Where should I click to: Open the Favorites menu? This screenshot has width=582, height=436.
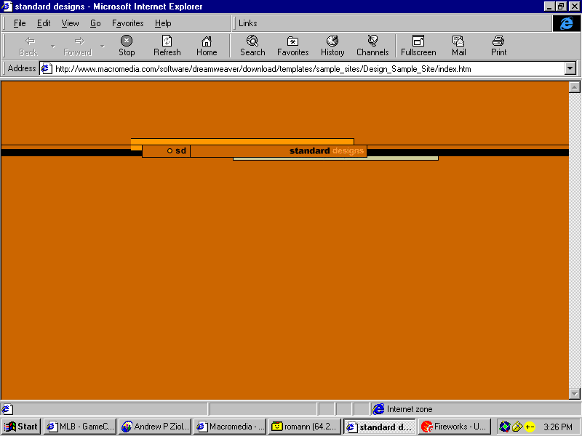tap(128, 23)
